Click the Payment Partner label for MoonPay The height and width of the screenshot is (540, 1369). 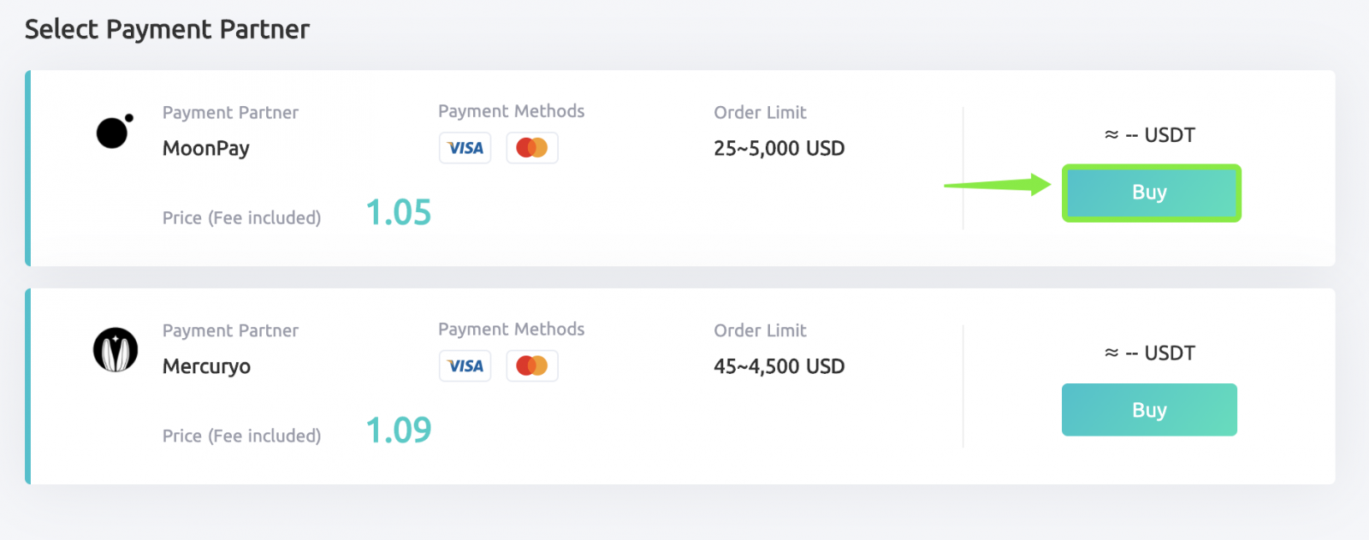(x=230, y=112)
